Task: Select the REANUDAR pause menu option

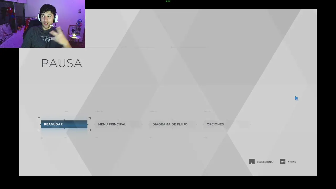Action: (x=64, y=124)
